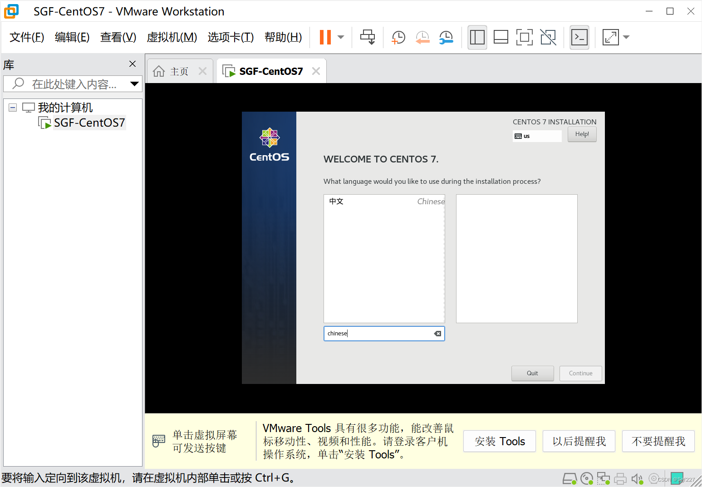Open the 查看(V) menu
Screen dimensions: 702x487
point(118,37)
